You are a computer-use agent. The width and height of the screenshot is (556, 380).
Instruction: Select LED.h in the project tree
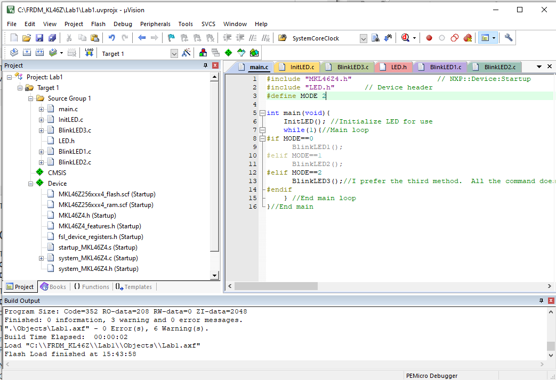click(66, 141)
